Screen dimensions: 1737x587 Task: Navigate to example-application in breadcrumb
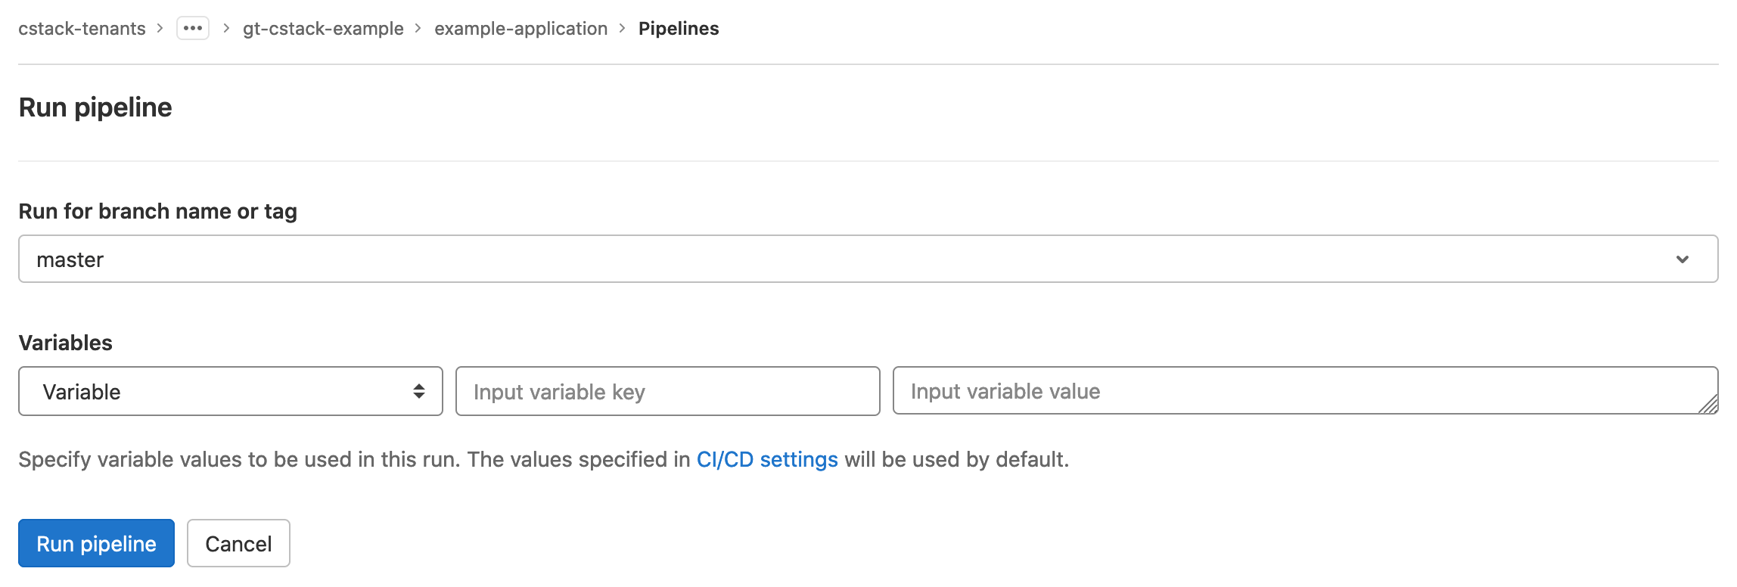pyautogui.click(x=520, y=28)
